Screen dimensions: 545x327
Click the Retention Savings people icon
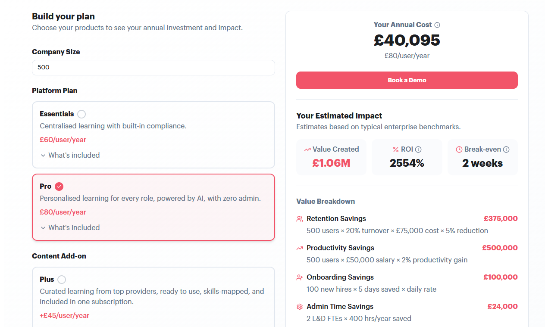click(300, 219)
